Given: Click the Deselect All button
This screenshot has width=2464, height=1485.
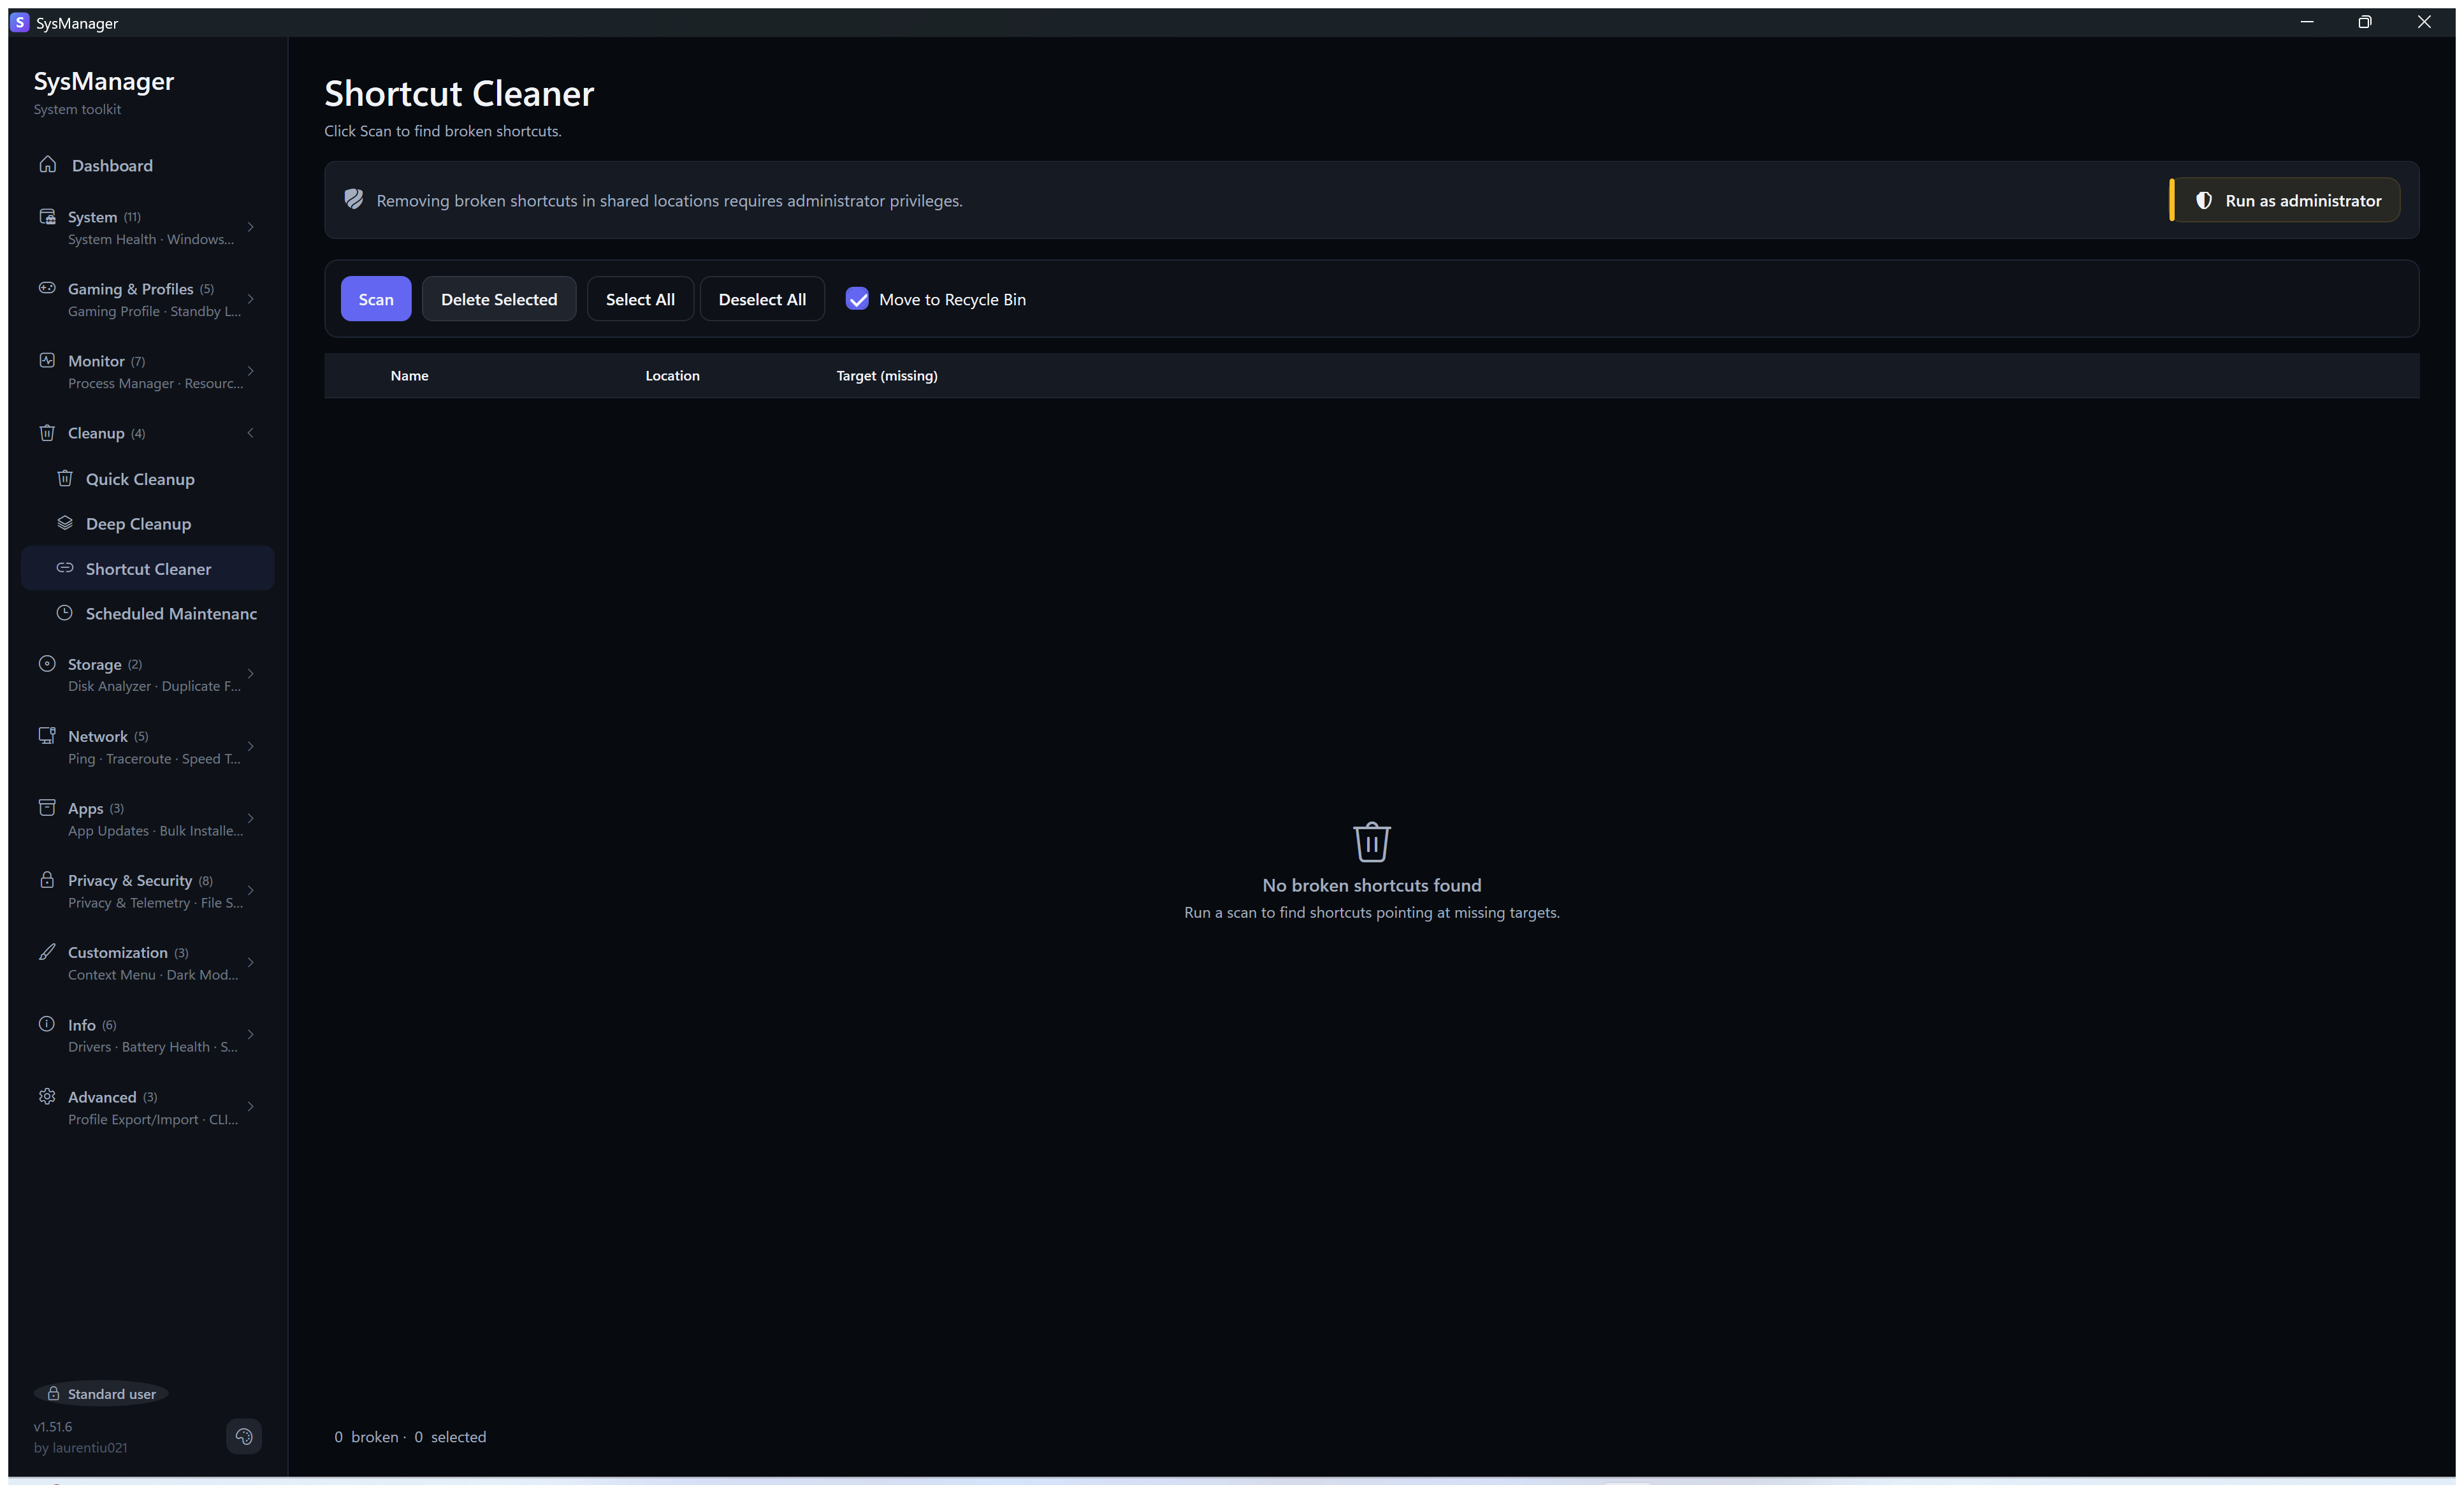Looking at the screenshot, I should pos(762,299).
